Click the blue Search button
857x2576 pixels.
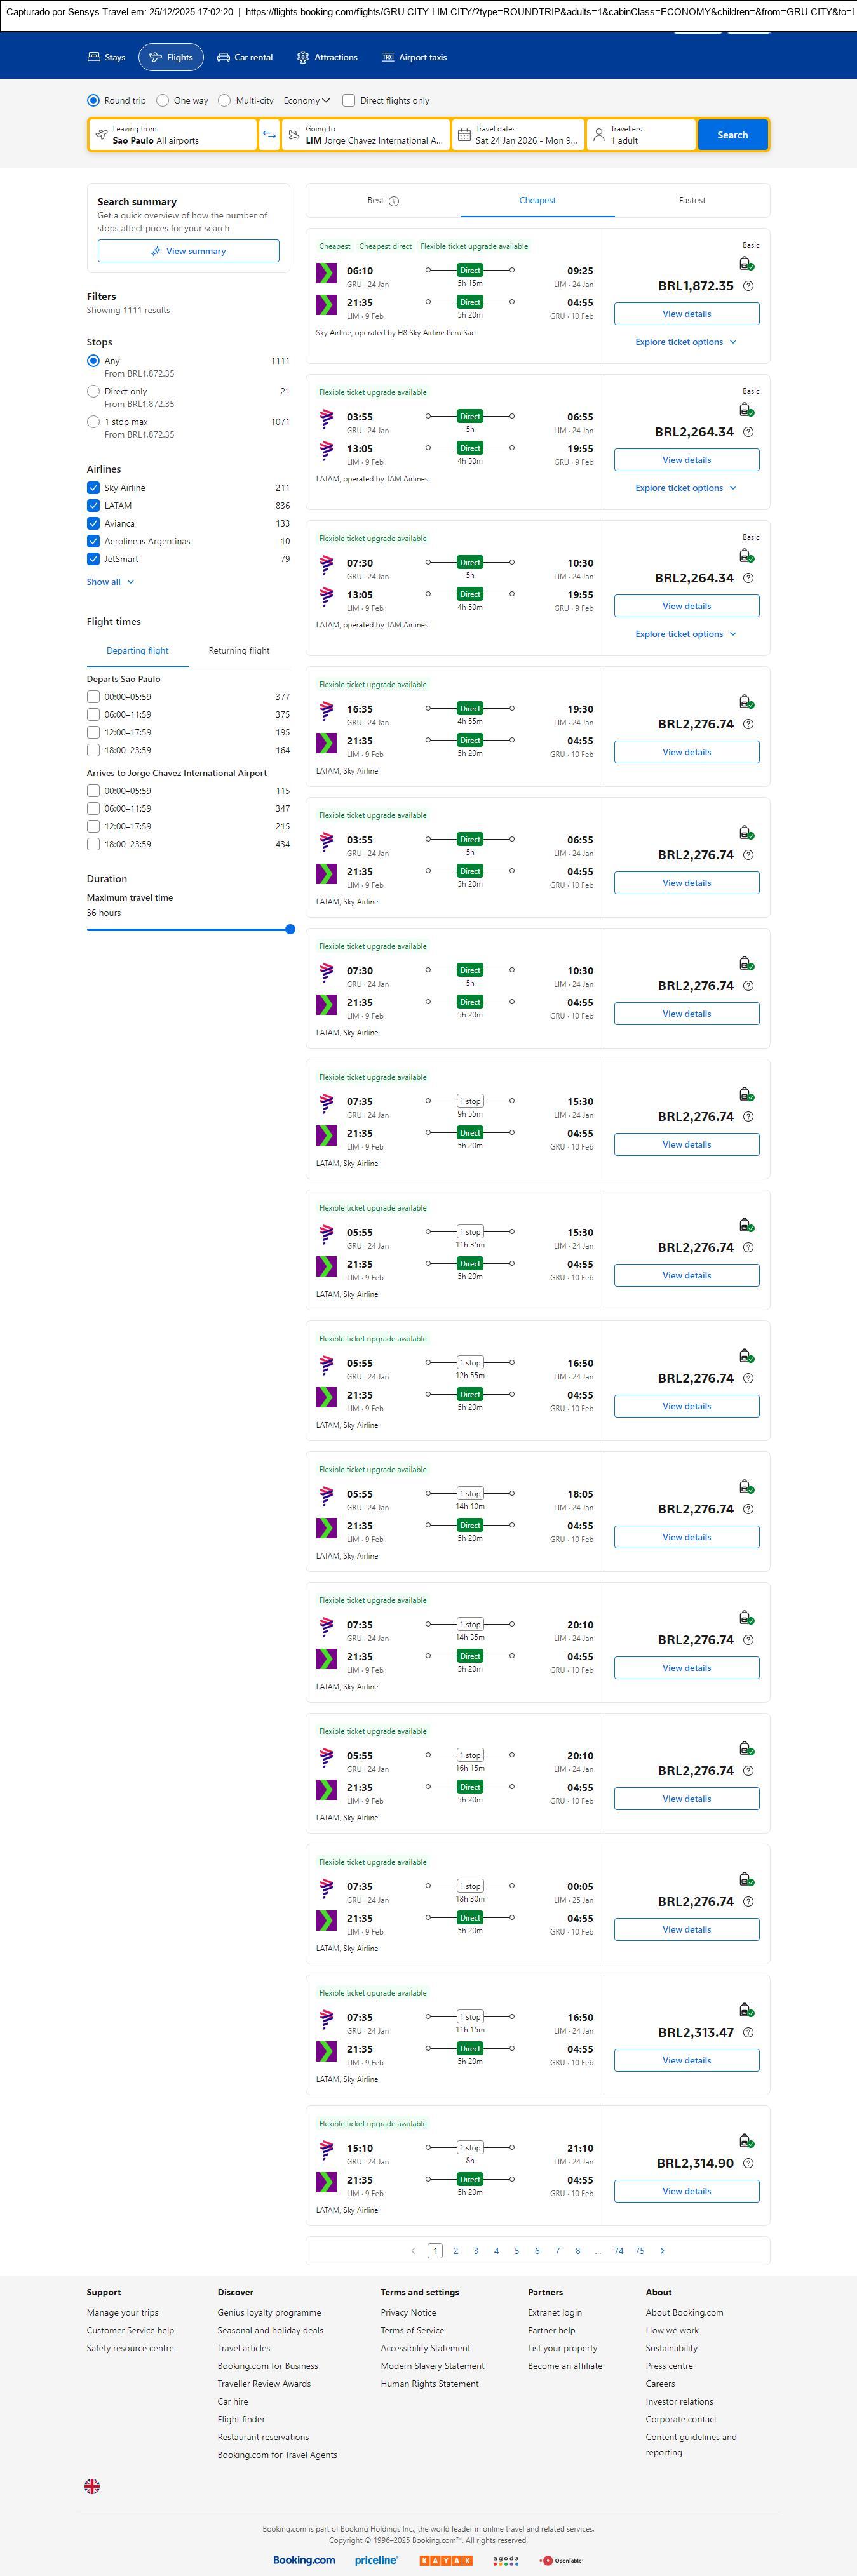[732, 135]
